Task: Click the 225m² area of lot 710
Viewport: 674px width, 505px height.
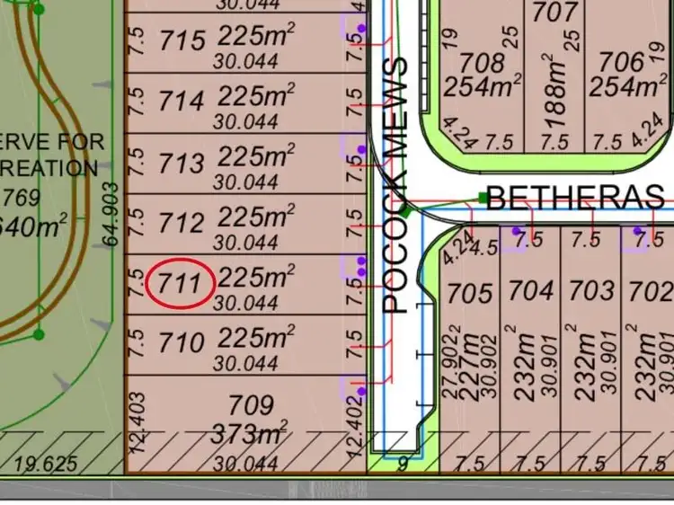Action: (x=256, y=337)
